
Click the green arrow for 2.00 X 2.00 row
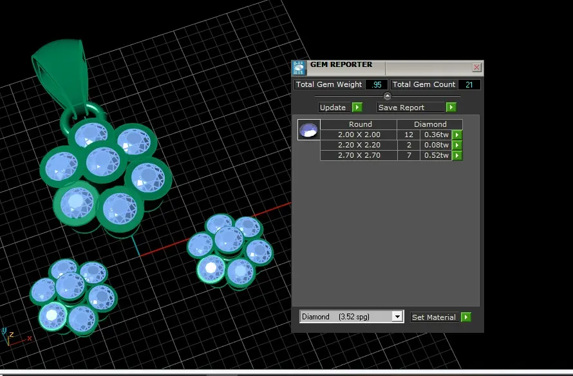457,135
